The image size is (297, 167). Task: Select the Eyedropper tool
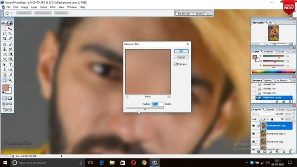tap(10, 75)
